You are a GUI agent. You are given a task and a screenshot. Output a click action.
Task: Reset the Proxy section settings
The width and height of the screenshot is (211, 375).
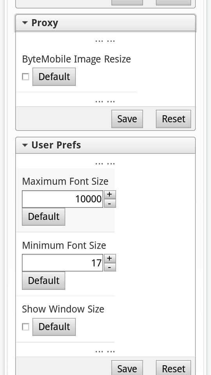point(173,119)
